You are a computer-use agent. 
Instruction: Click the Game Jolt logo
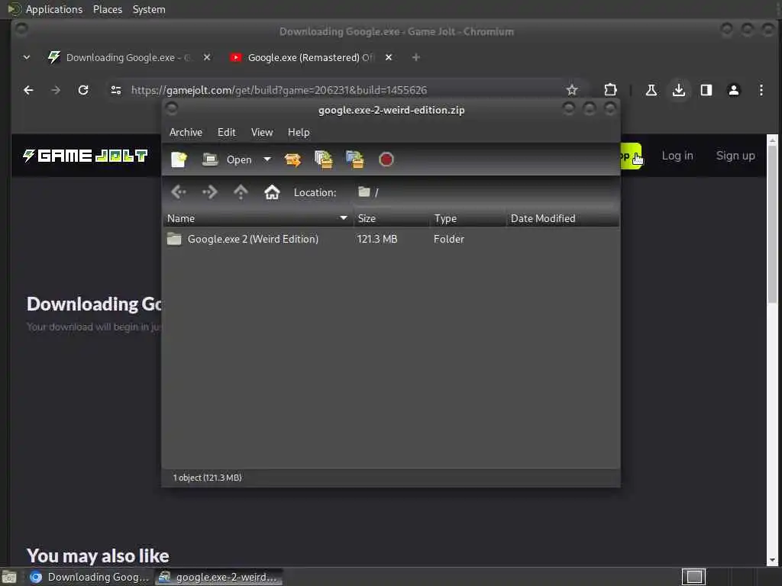pyautogui.click(x=85, y=156)
